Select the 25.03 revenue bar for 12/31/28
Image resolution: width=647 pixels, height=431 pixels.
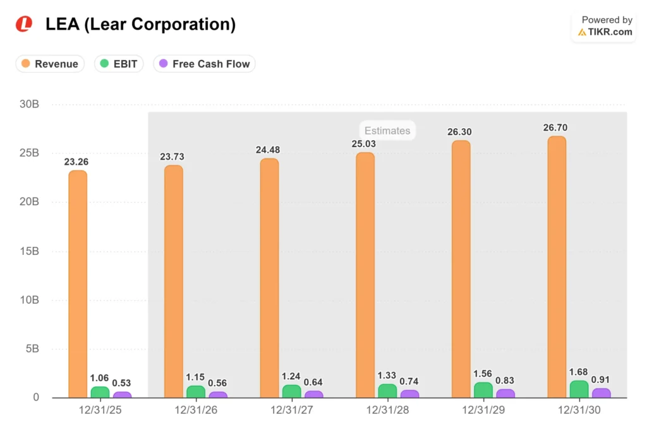pyautogui.click(x=365, y=275)
